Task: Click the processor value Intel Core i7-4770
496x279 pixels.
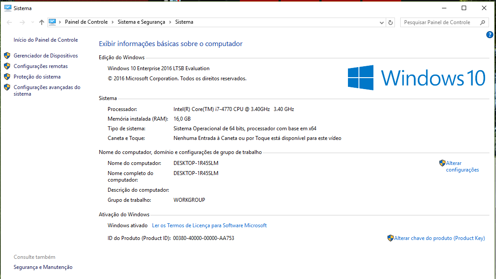Action: tap(234, 109)
